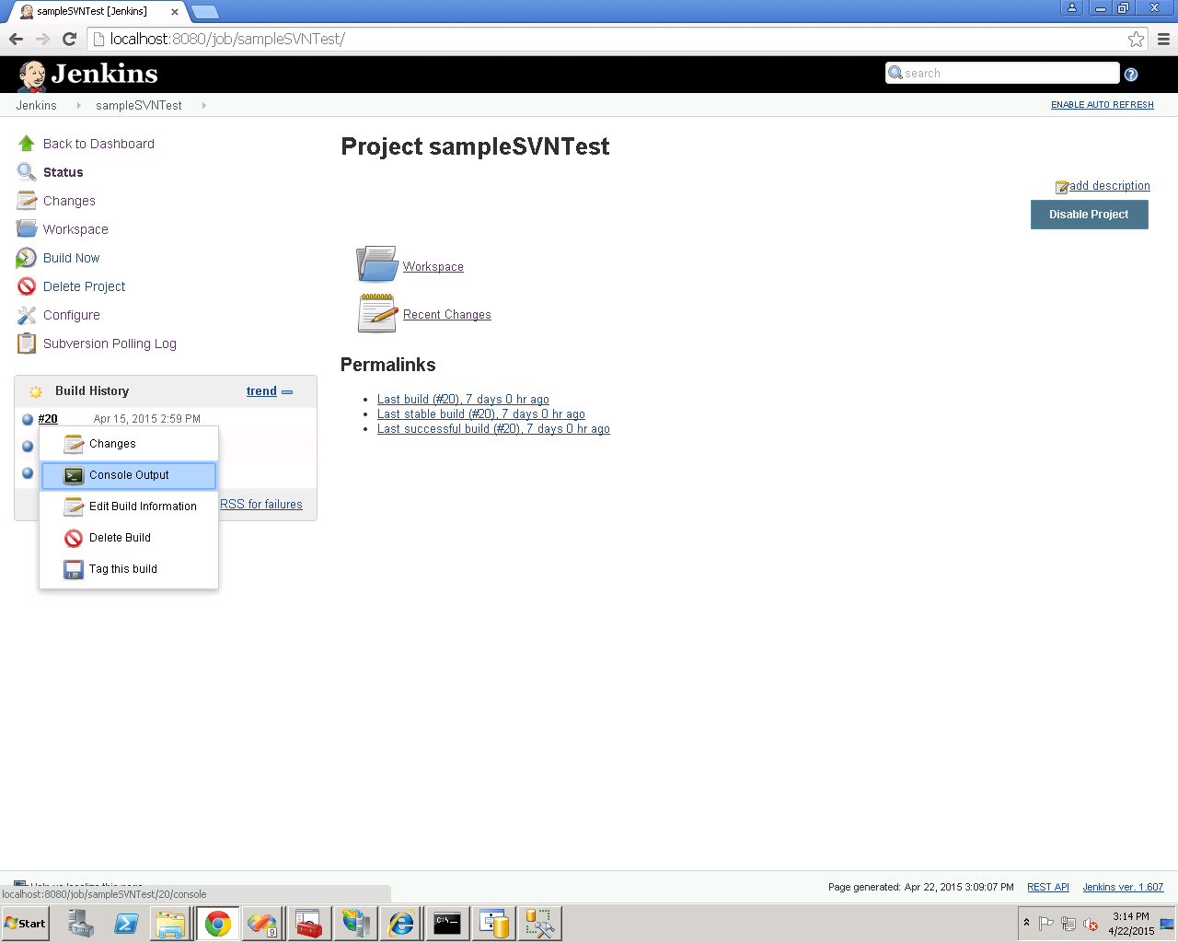Show hidden system tray icons arrow
This screenshot has width=1178, height=943.
click(1026, 923)
